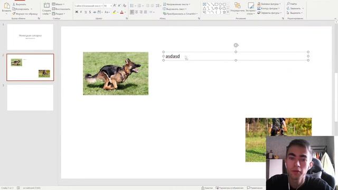Screen dimensions: 338x190
Task: Open the columns dropdown
Action: (x=152, y=12)
